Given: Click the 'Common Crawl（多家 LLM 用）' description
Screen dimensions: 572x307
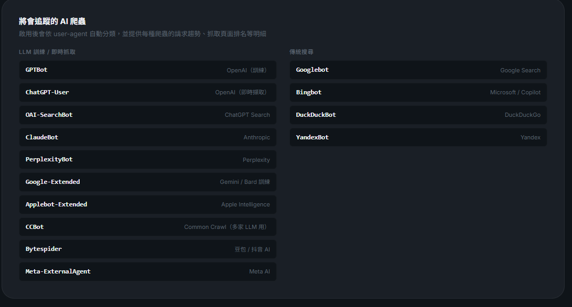Looking at the screenshot, I should pos(227,227).
